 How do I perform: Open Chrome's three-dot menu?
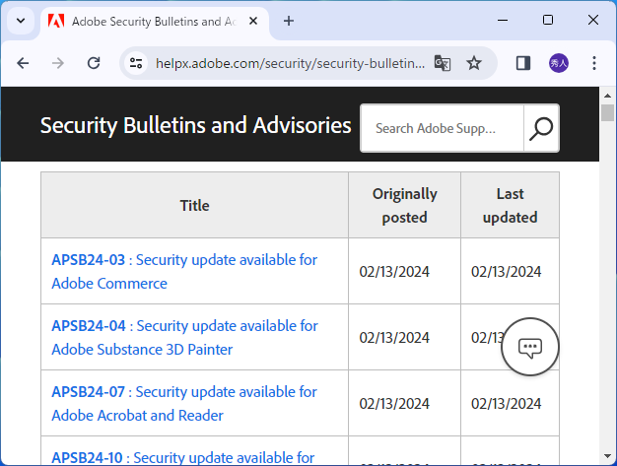point(594,63)
